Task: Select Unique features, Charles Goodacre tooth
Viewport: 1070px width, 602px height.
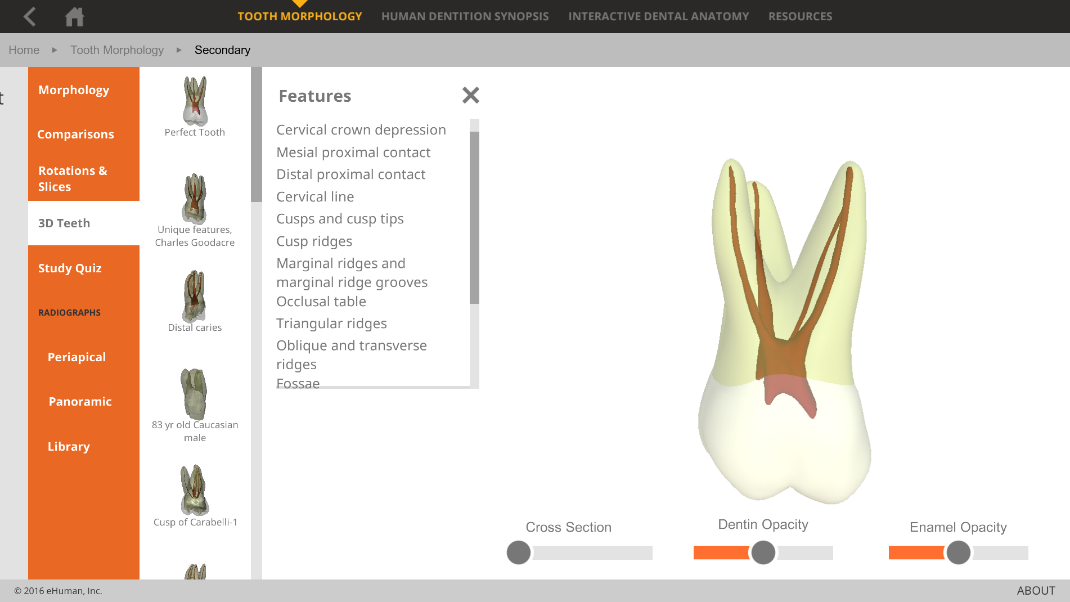Action: click(x=195, y=210)
